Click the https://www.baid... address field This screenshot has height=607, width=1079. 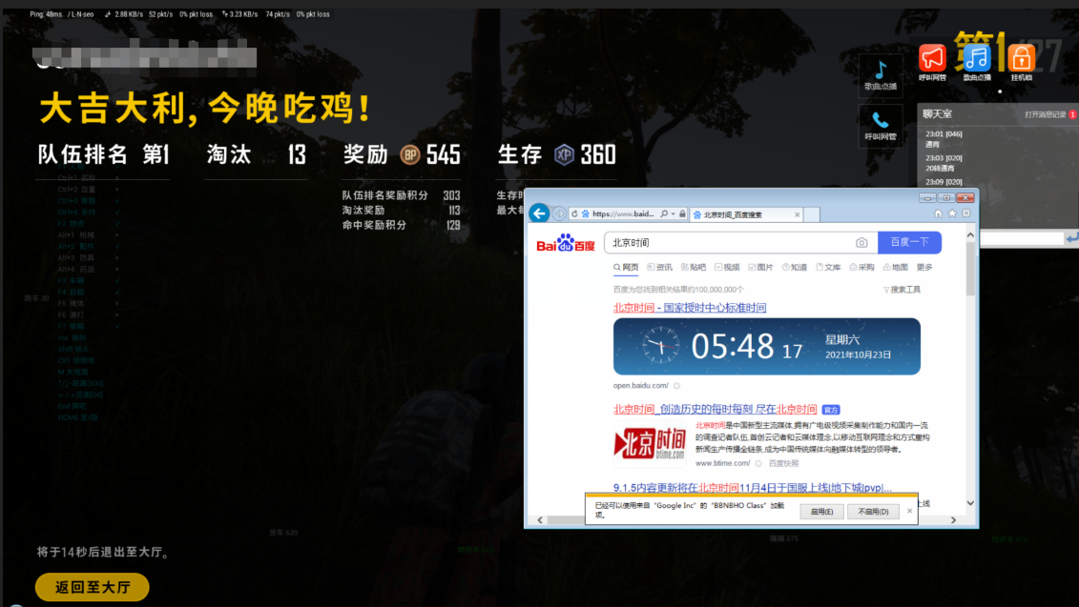[x=623, y=214]
